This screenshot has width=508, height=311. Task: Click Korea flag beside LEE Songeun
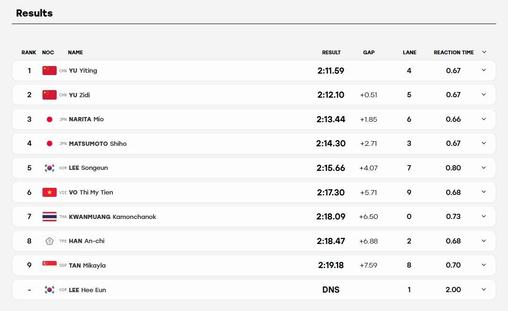49,168
